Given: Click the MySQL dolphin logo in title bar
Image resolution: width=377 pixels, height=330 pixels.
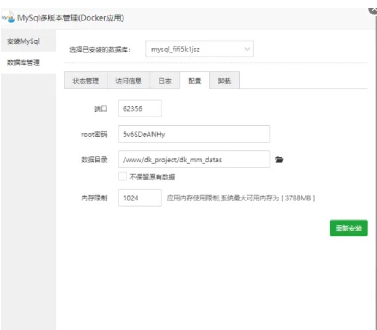Looking at the screenshot, I should pos(8,18).
